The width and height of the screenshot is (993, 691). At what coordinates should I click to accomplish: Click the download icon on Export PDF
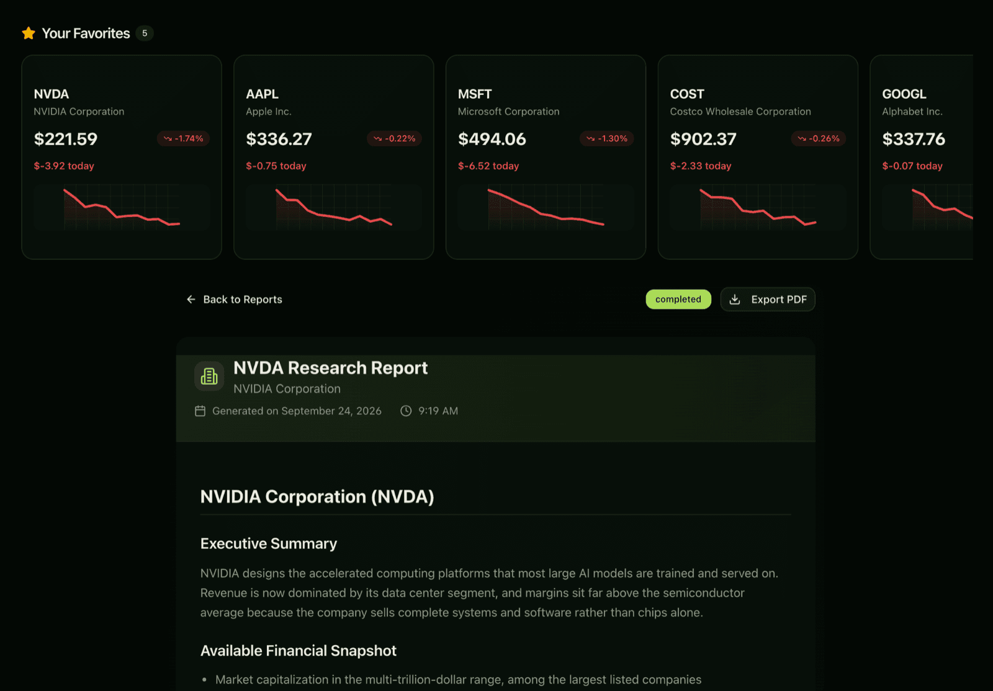click(735, 300)
